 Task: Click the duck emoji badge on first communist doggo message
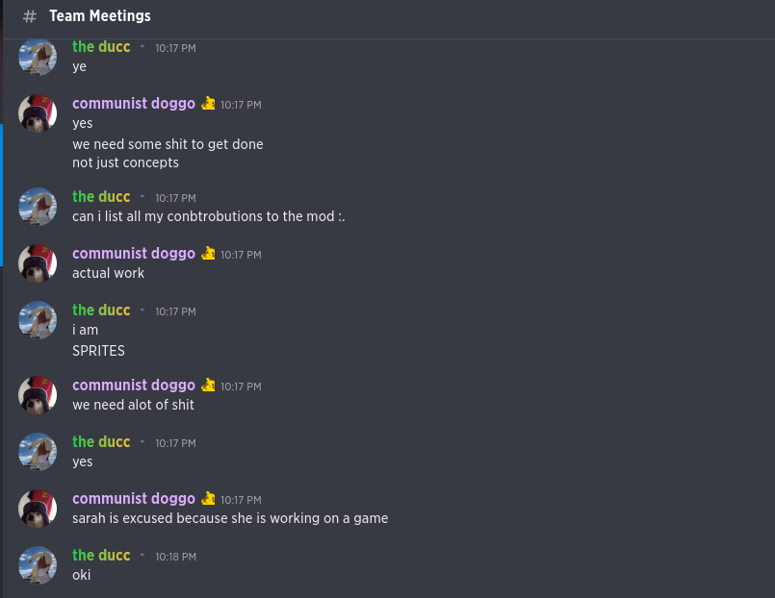208,104
